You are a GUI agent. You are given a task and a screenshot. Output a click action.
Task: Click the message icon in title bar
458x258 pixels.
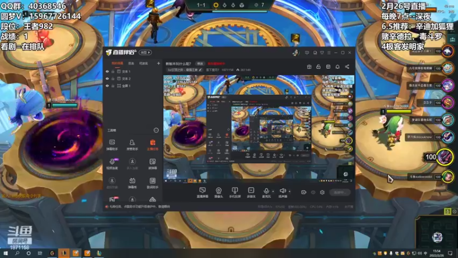tap(307, 53)
